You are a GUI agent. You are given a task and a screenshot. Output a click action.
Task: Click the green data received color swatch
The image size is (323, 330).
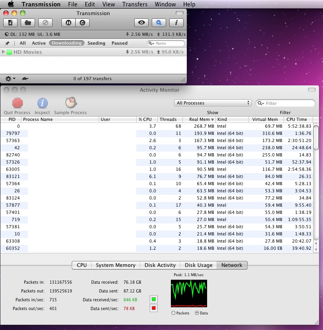(154, 299)
